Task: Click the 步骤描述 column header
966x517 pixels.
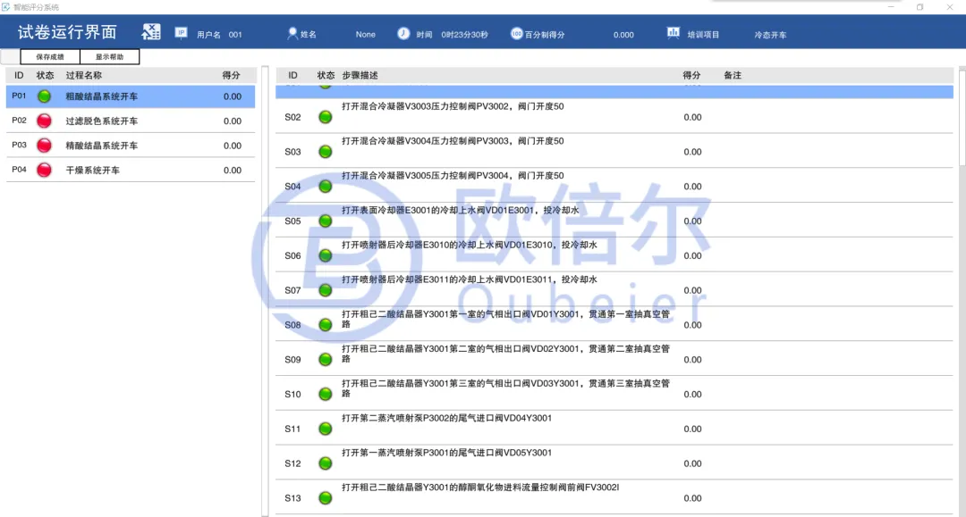Action: tap(360, 75)
